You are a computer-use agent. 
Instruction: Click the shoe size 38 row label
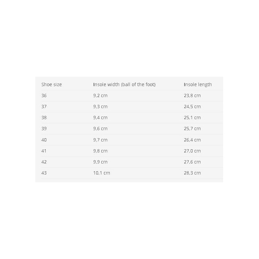click(x=44, y=118)
